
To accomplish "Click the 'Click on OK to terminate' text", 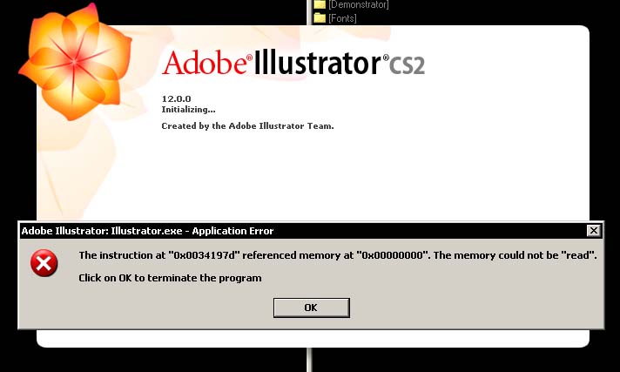I will (x=170, y=278).
